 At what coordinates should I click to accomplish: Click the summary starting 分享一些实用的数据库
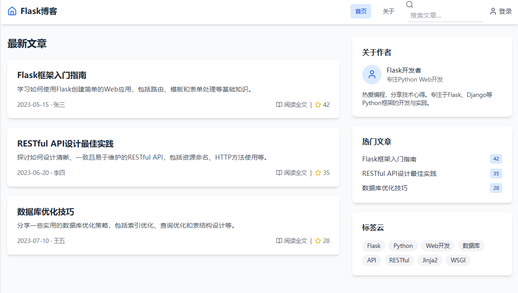(127, 225)
